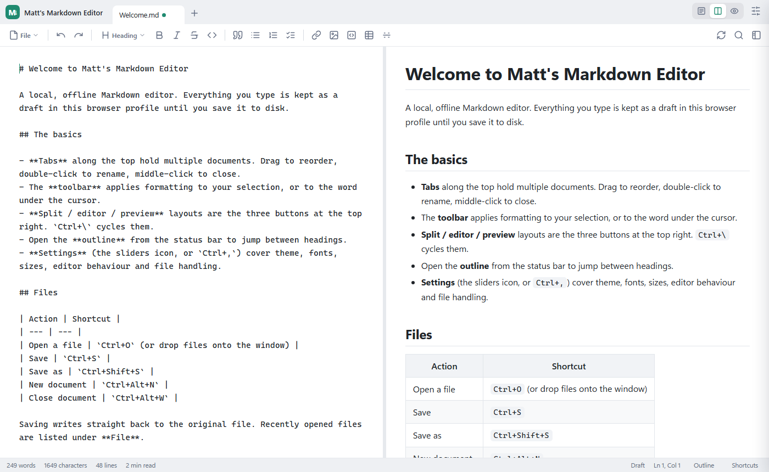Insert inline code formatting
Viewport: 769px width, 472px height.
pyautogui.click(x=212, y=35)
